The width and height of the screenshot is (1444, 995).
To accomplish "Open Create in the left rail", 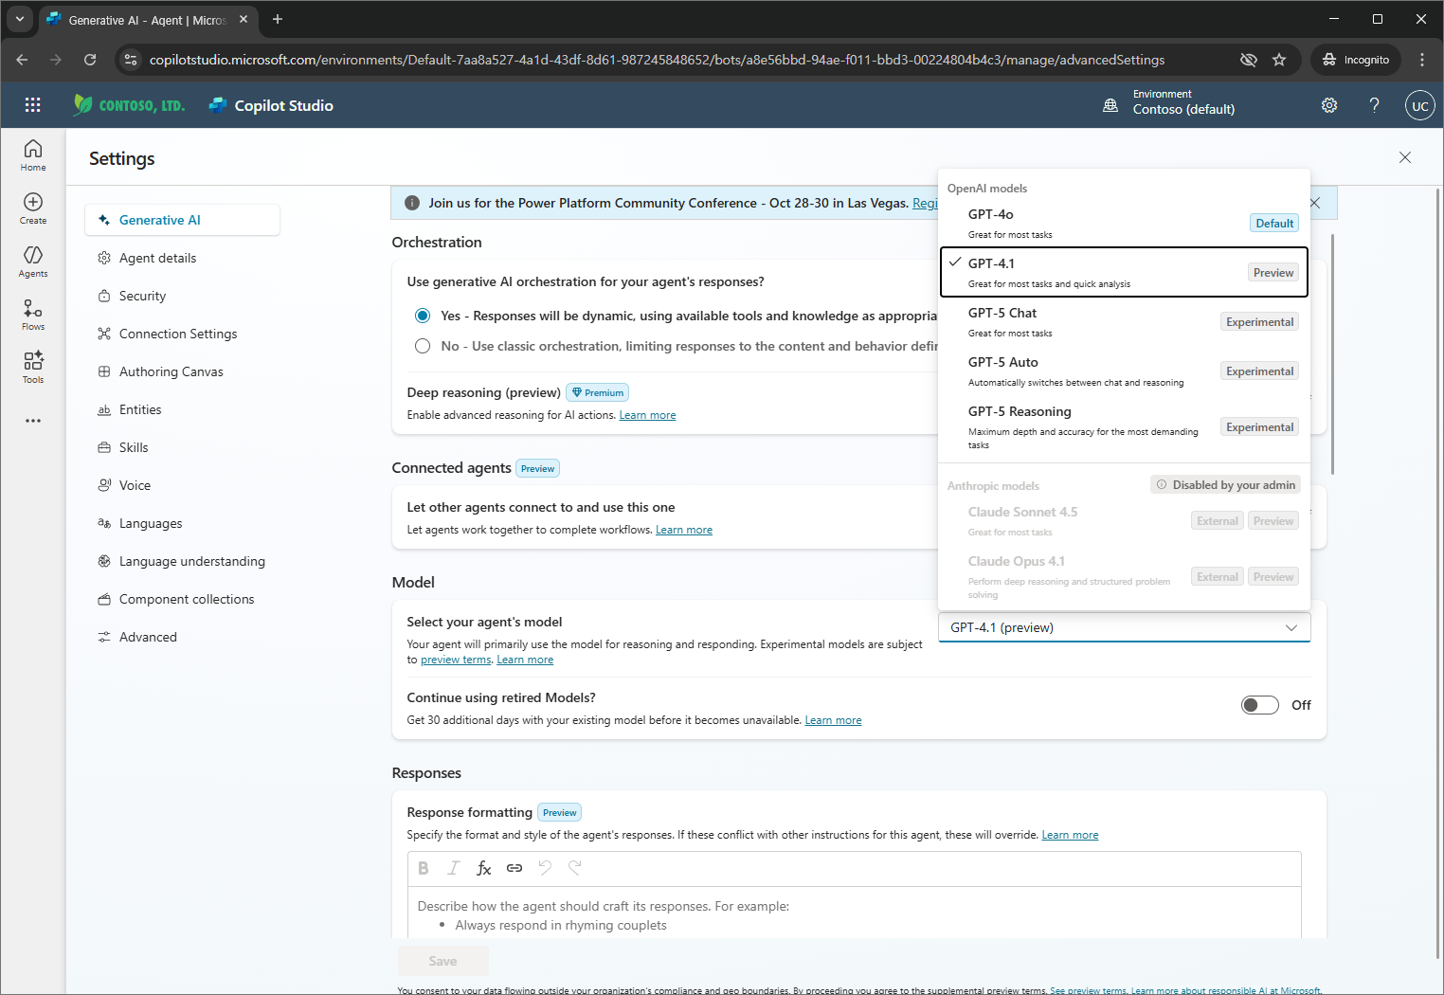I will (33, 208).
